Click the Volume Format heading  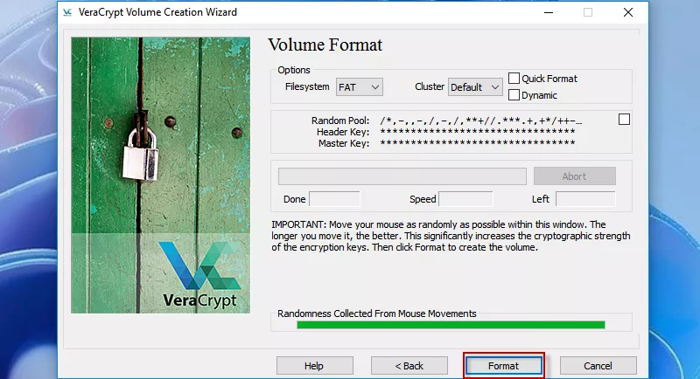pos(325,45)
